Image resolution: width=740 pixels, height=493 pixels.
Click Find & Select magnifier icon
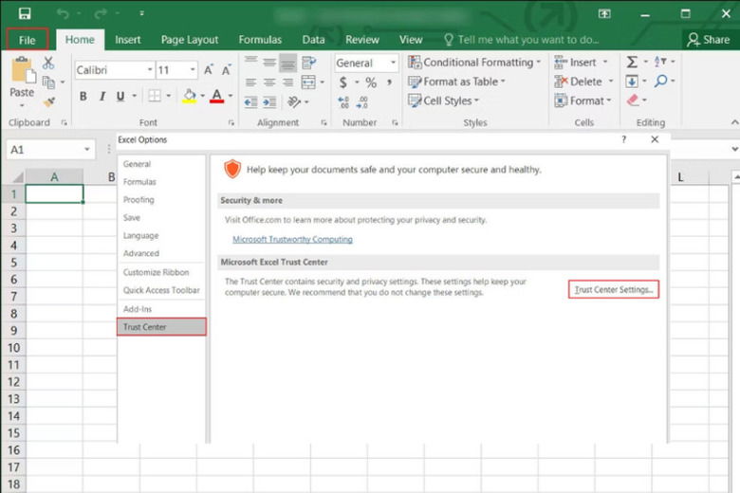click(x=660, y=82)
